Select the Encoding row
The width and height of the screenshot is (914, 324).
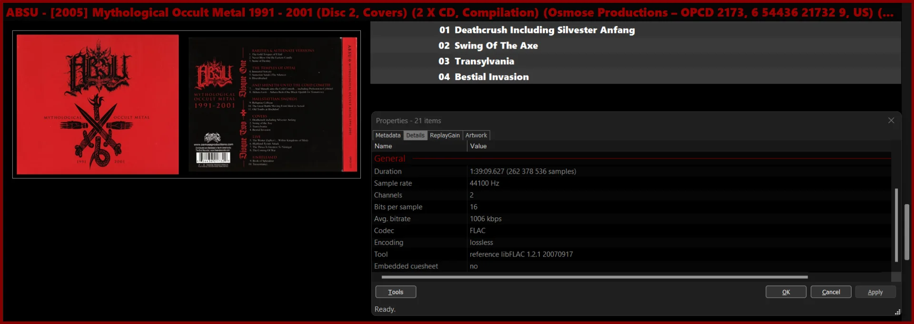pyautogui.click(x=631, y=243)
